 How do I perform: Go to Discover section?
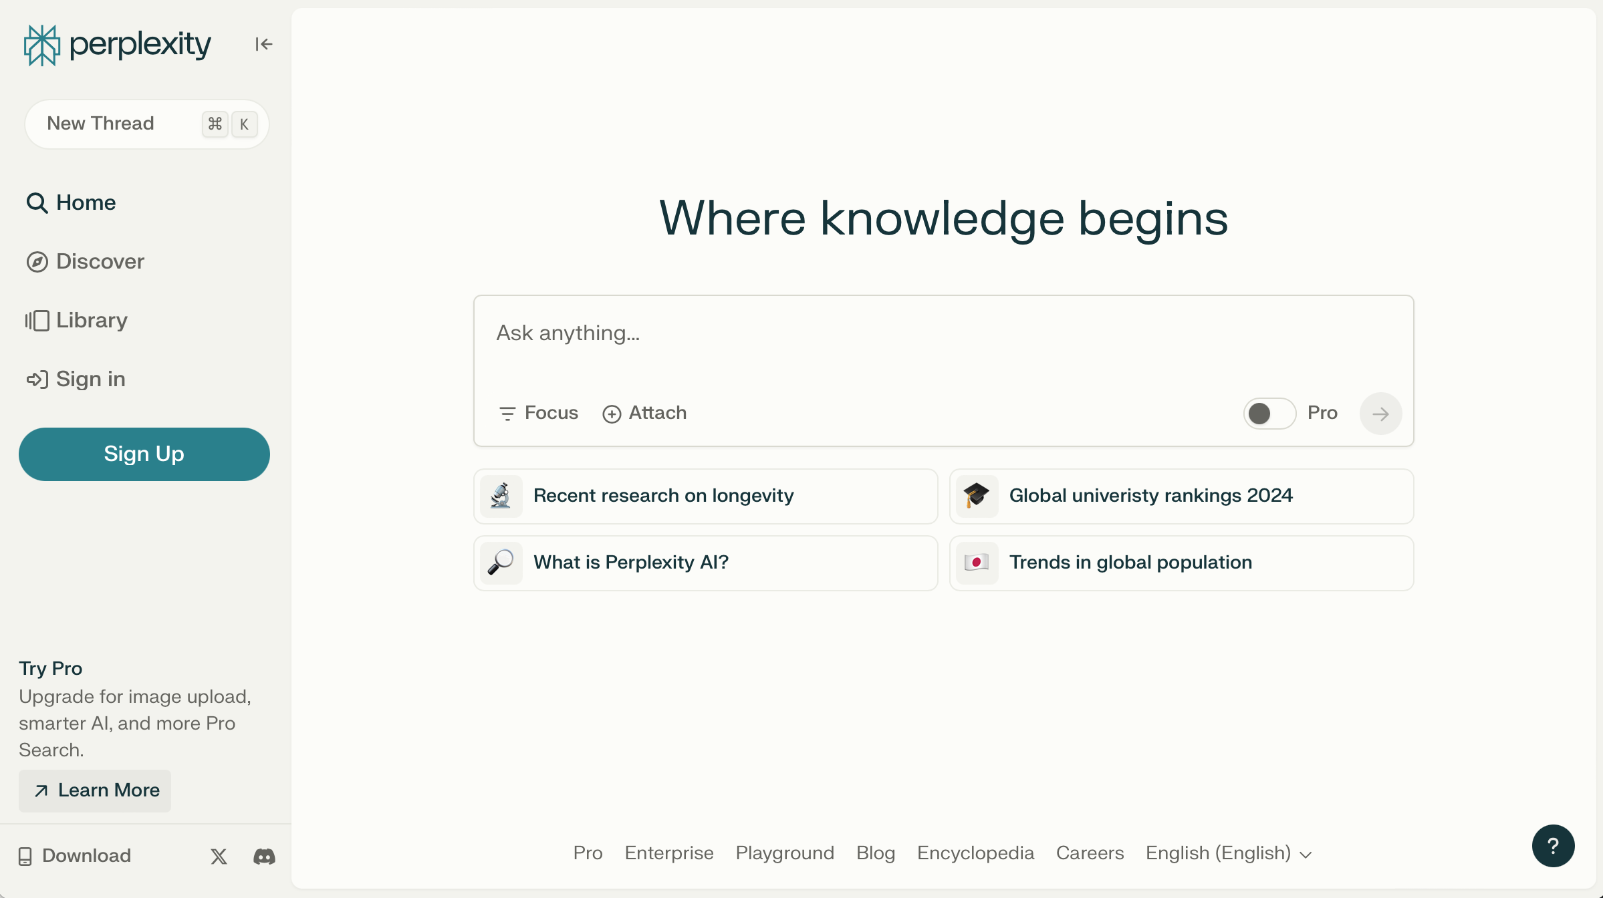click(85, 261)
